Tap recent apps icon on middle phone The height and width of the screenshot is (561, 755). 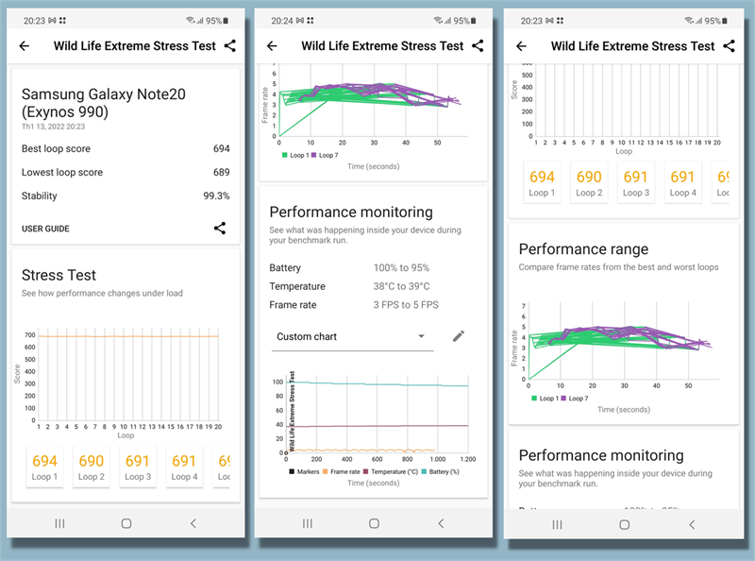click(308, 523)
